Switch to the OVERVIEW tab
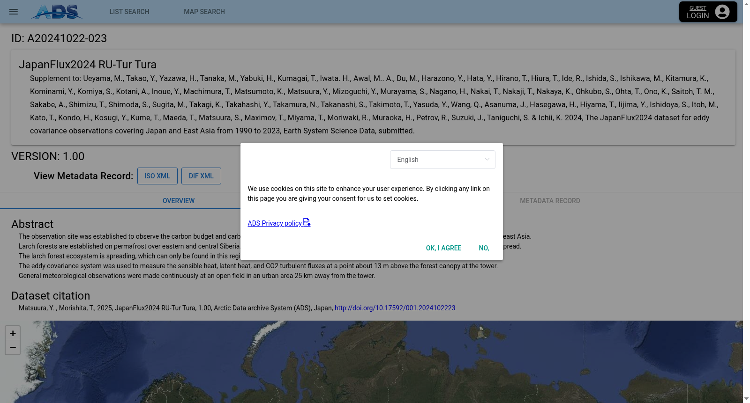Screen dimensions: 750x403 179,201
